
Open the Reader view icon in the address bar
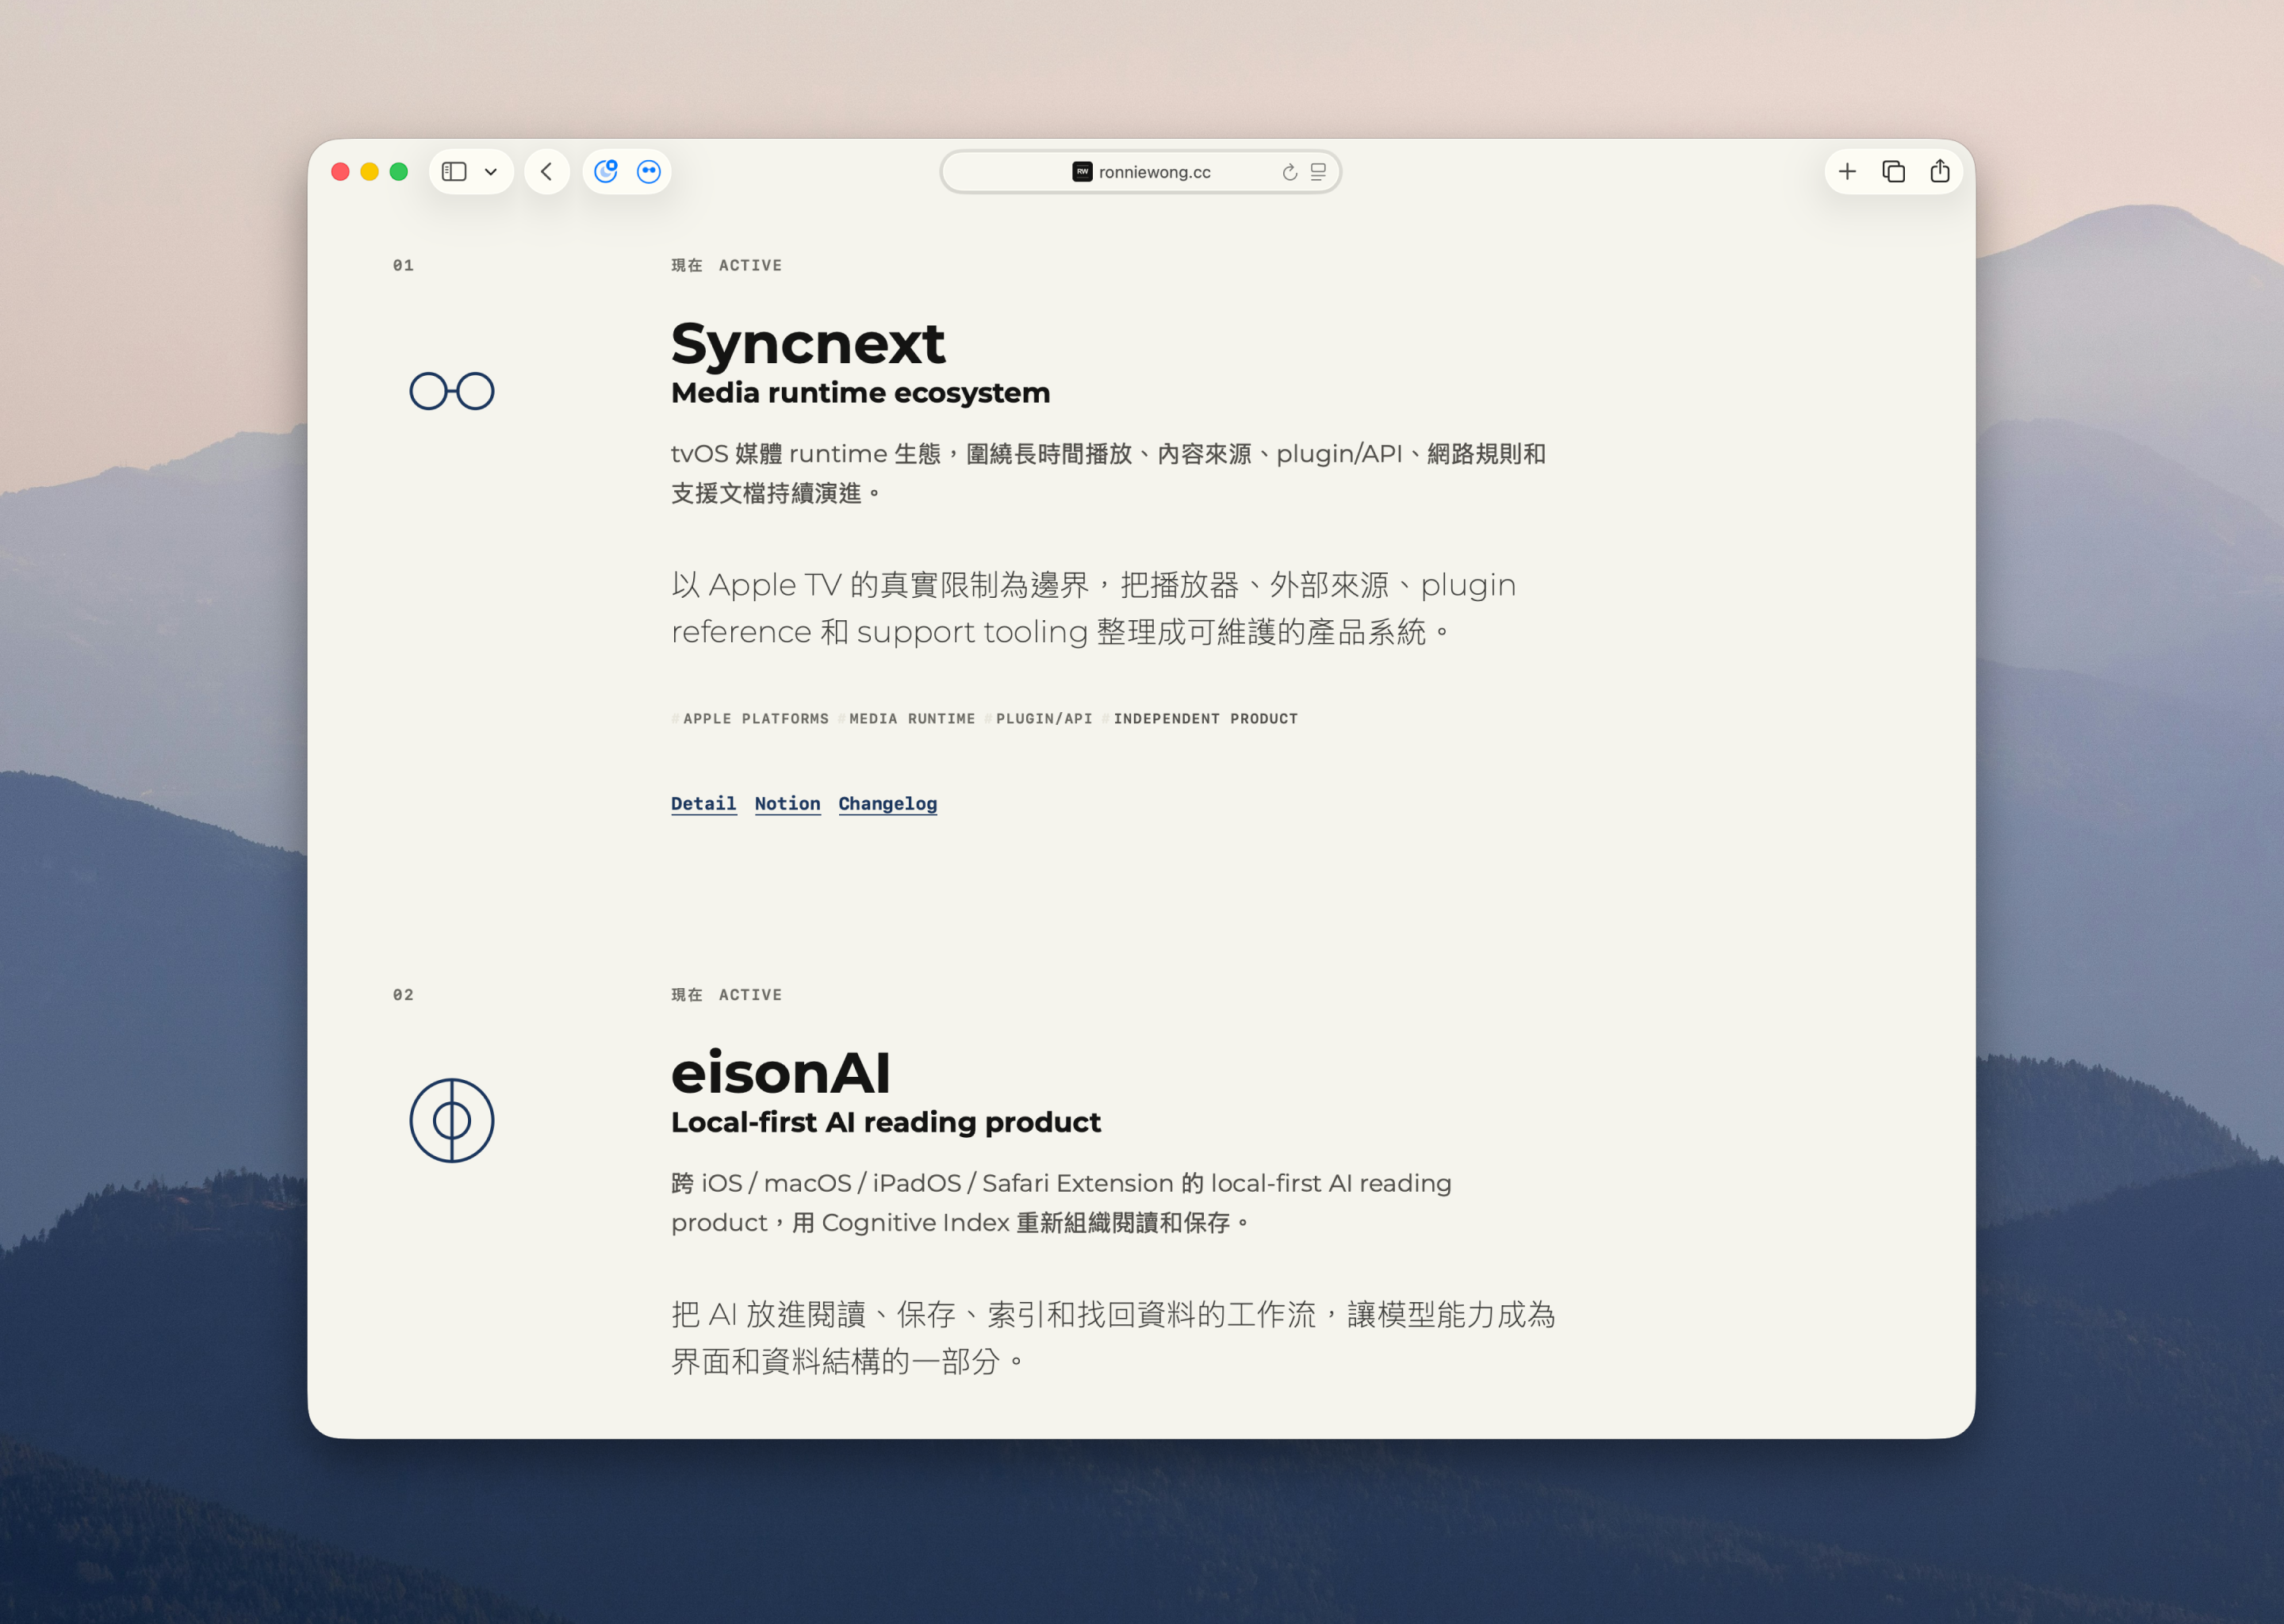point(1318,172)
